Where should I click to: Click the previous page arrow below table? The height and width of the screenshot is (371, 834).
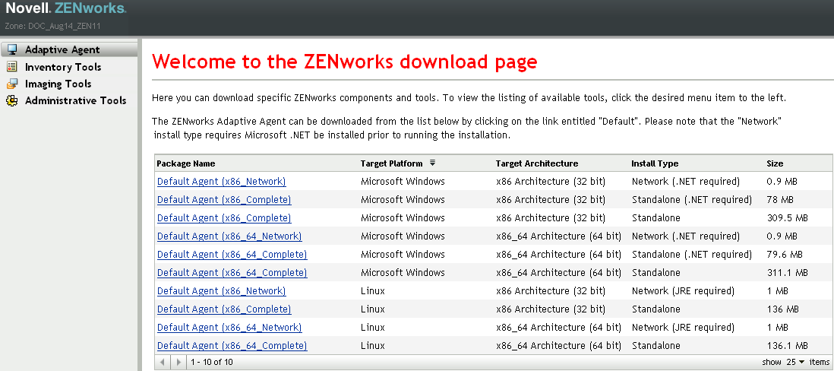click(162, 362)
